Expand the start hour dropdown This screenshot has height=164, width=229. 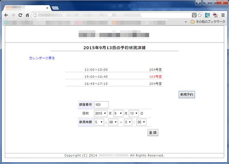98,122
